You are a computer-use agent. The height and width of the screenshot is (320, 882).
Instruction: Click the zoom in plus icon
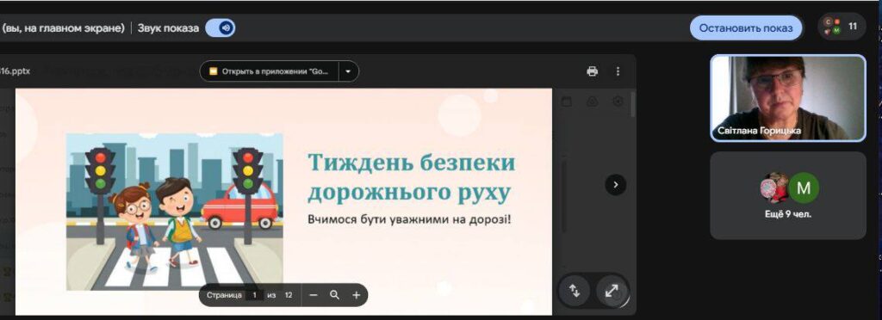356,295
